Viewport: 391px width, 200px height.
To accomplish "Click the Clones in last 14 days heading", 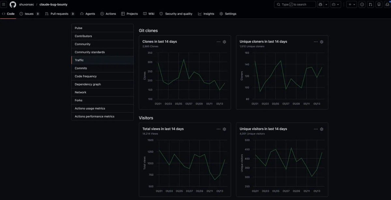I will point(160,41).
